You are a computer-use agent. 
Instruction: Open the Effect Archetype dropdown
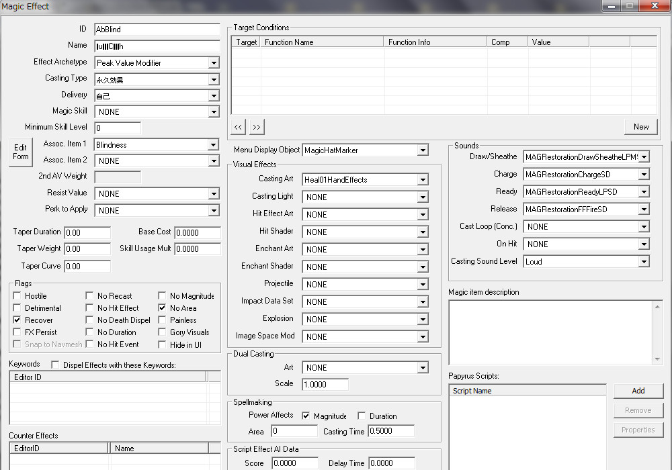(214, 63)
